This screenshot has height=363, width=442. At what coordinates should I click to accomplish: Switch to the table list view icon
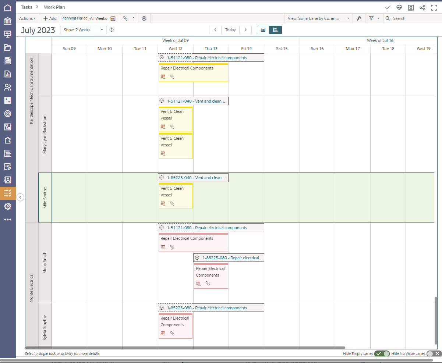[263, 30]
